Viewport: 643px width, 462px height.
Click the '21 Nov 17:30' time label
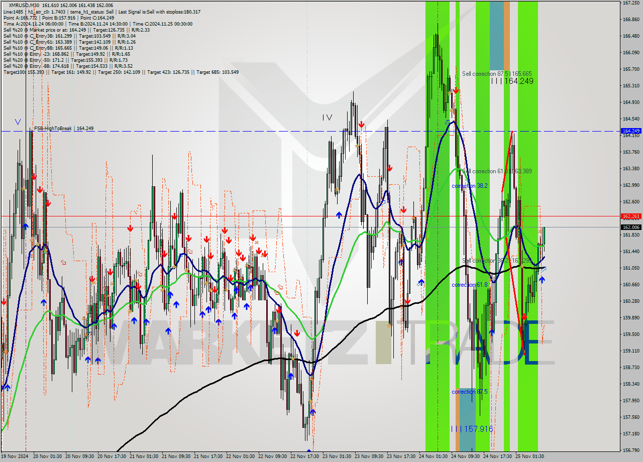pos(208,456)
